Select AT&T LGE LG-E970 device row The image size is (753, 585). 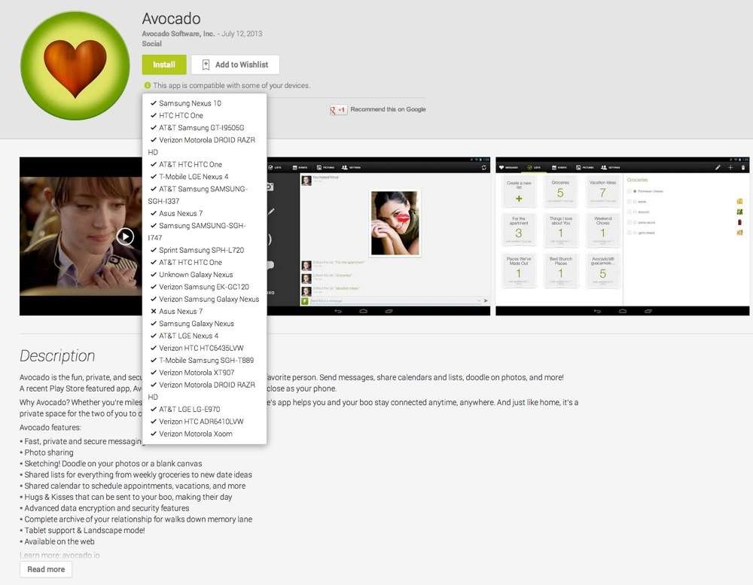coord(185,410)
